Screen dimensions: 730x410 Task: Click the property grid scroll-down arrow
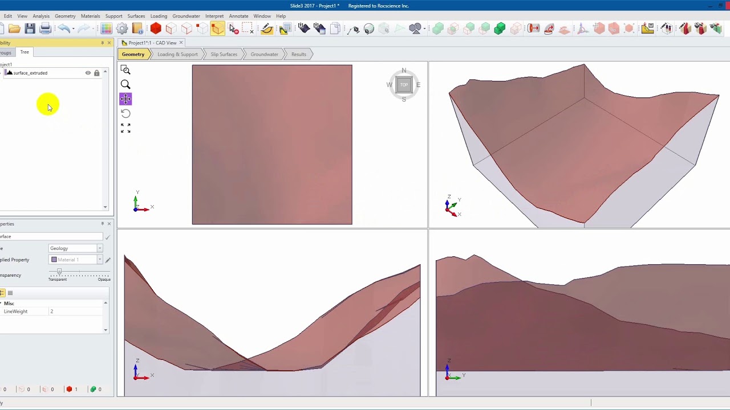tap(105, 330)
